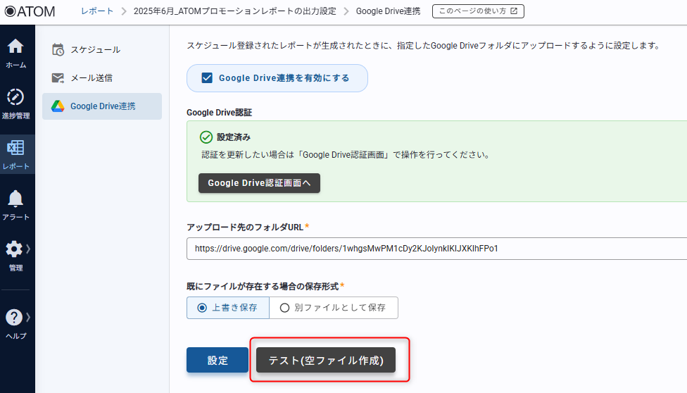Viewport: 687px width, 393px height.
Task: Go to Home via house icon
Action: tap(15, 47)
